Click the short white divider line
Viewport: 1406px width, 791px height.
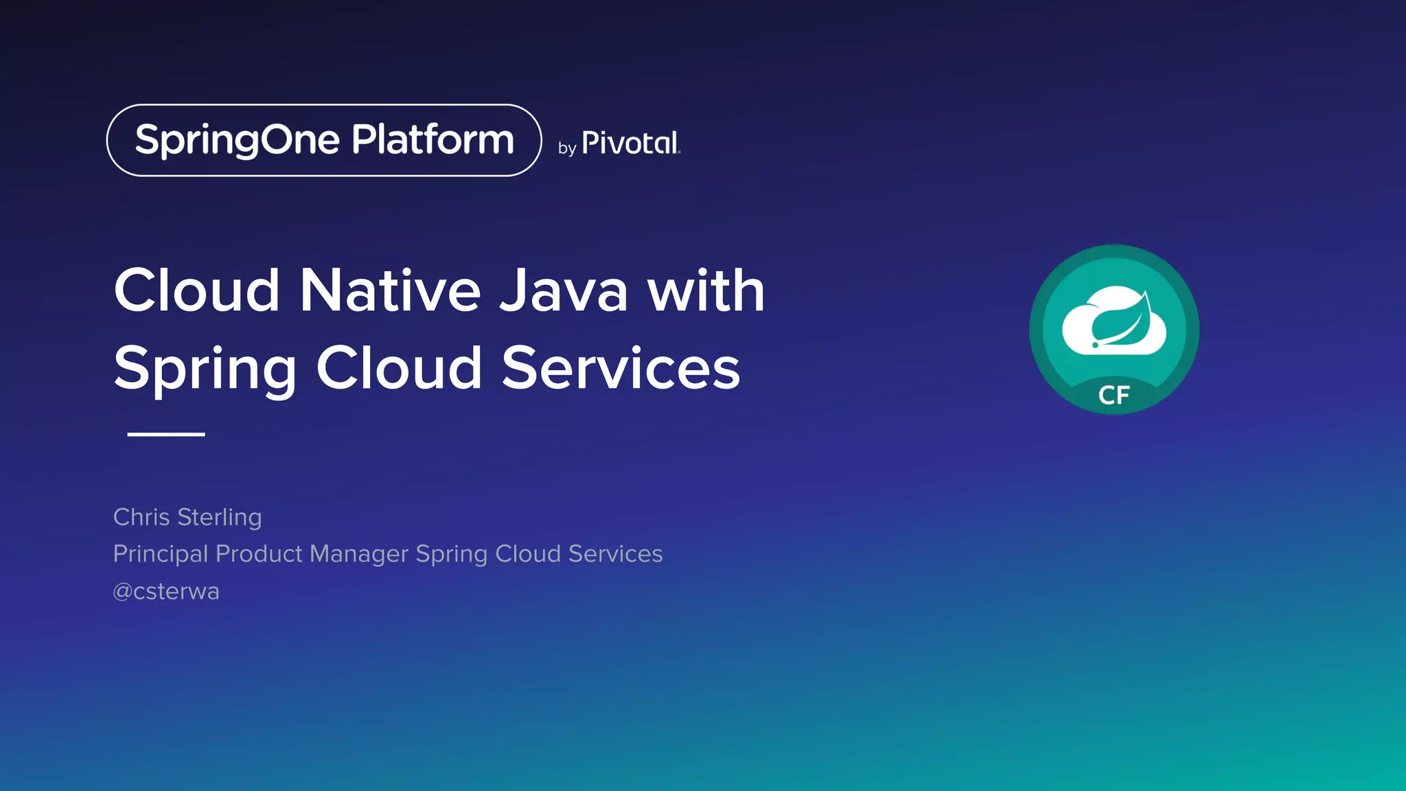[x=166, y=434]
